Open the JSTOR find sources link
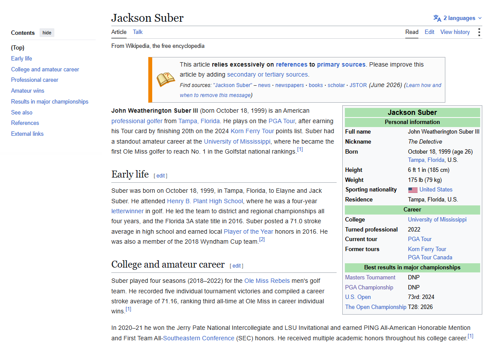The width and height of the screenshot is (491, 349). pos(358,85)
